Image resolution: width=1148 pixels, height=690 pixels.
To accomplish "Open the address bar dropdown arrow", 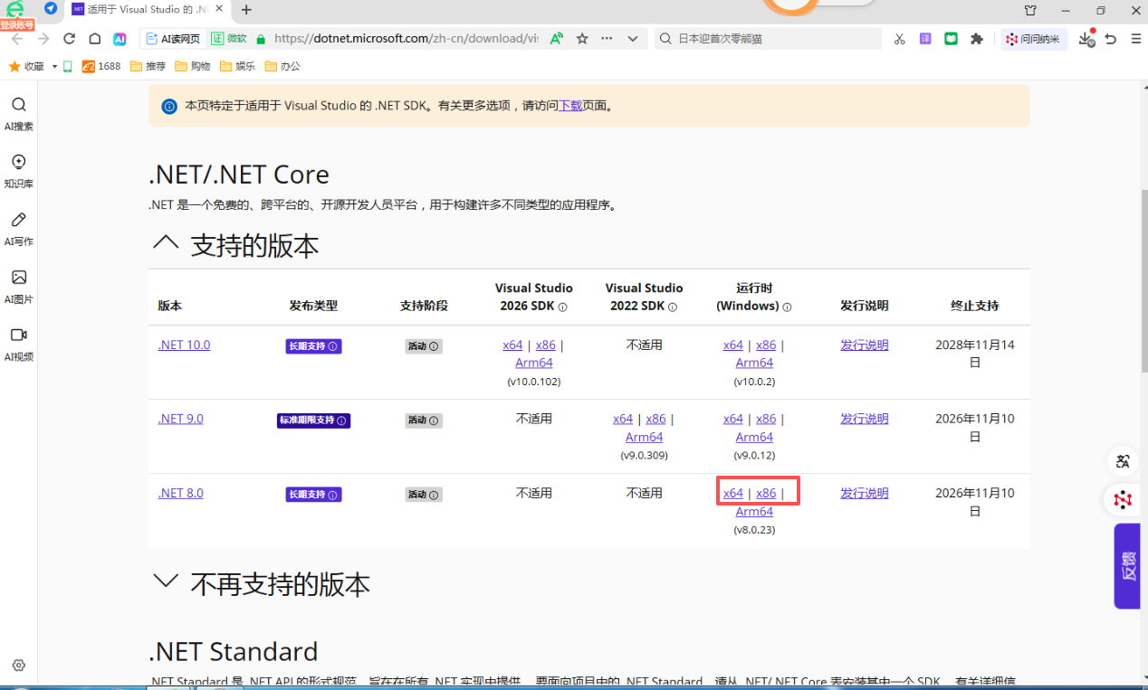I will click(632, 39).
